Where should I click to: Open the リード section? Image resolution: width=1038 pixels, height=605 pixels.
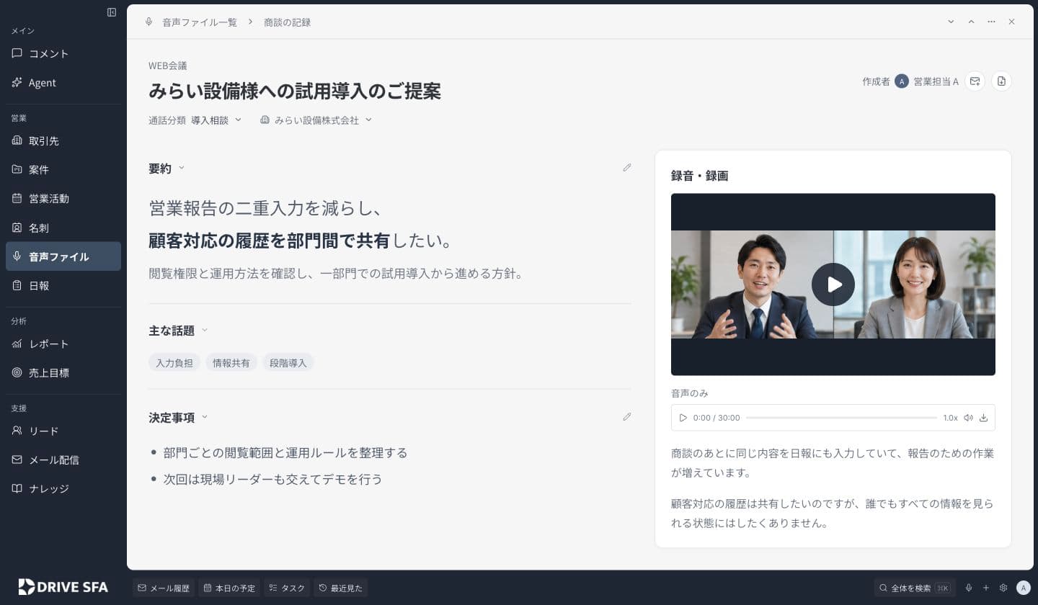point(63,431)
